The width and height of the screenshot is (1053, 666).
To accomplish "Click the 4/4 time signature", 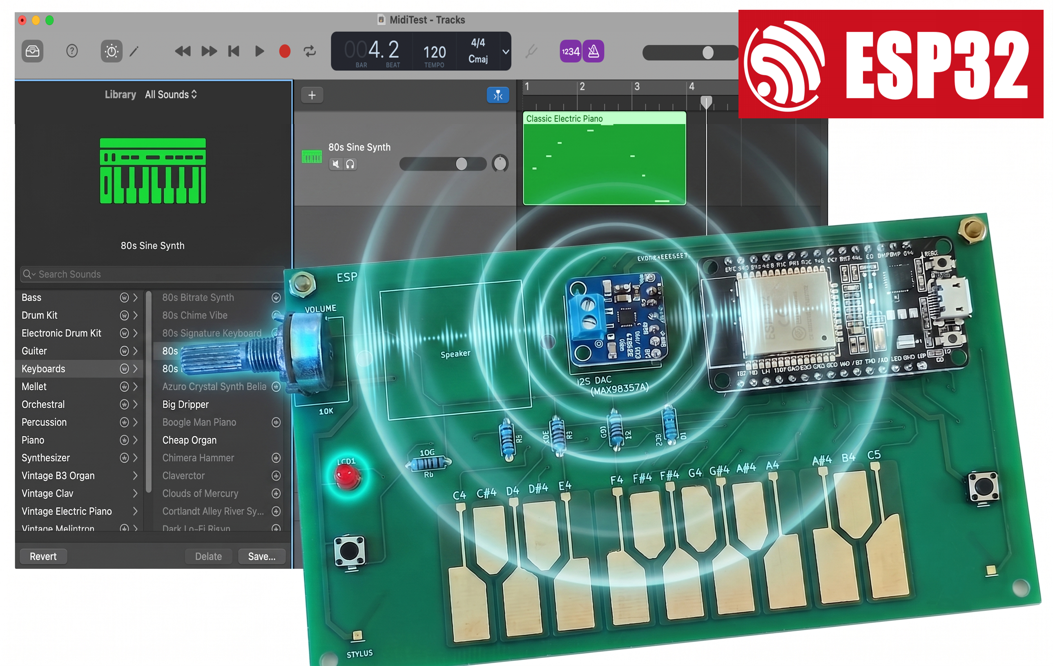I will pos(478,43).
